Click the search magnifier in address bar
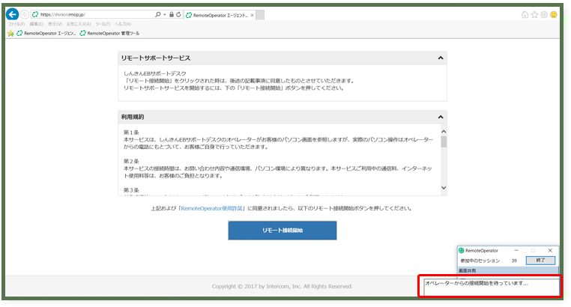 157,14
